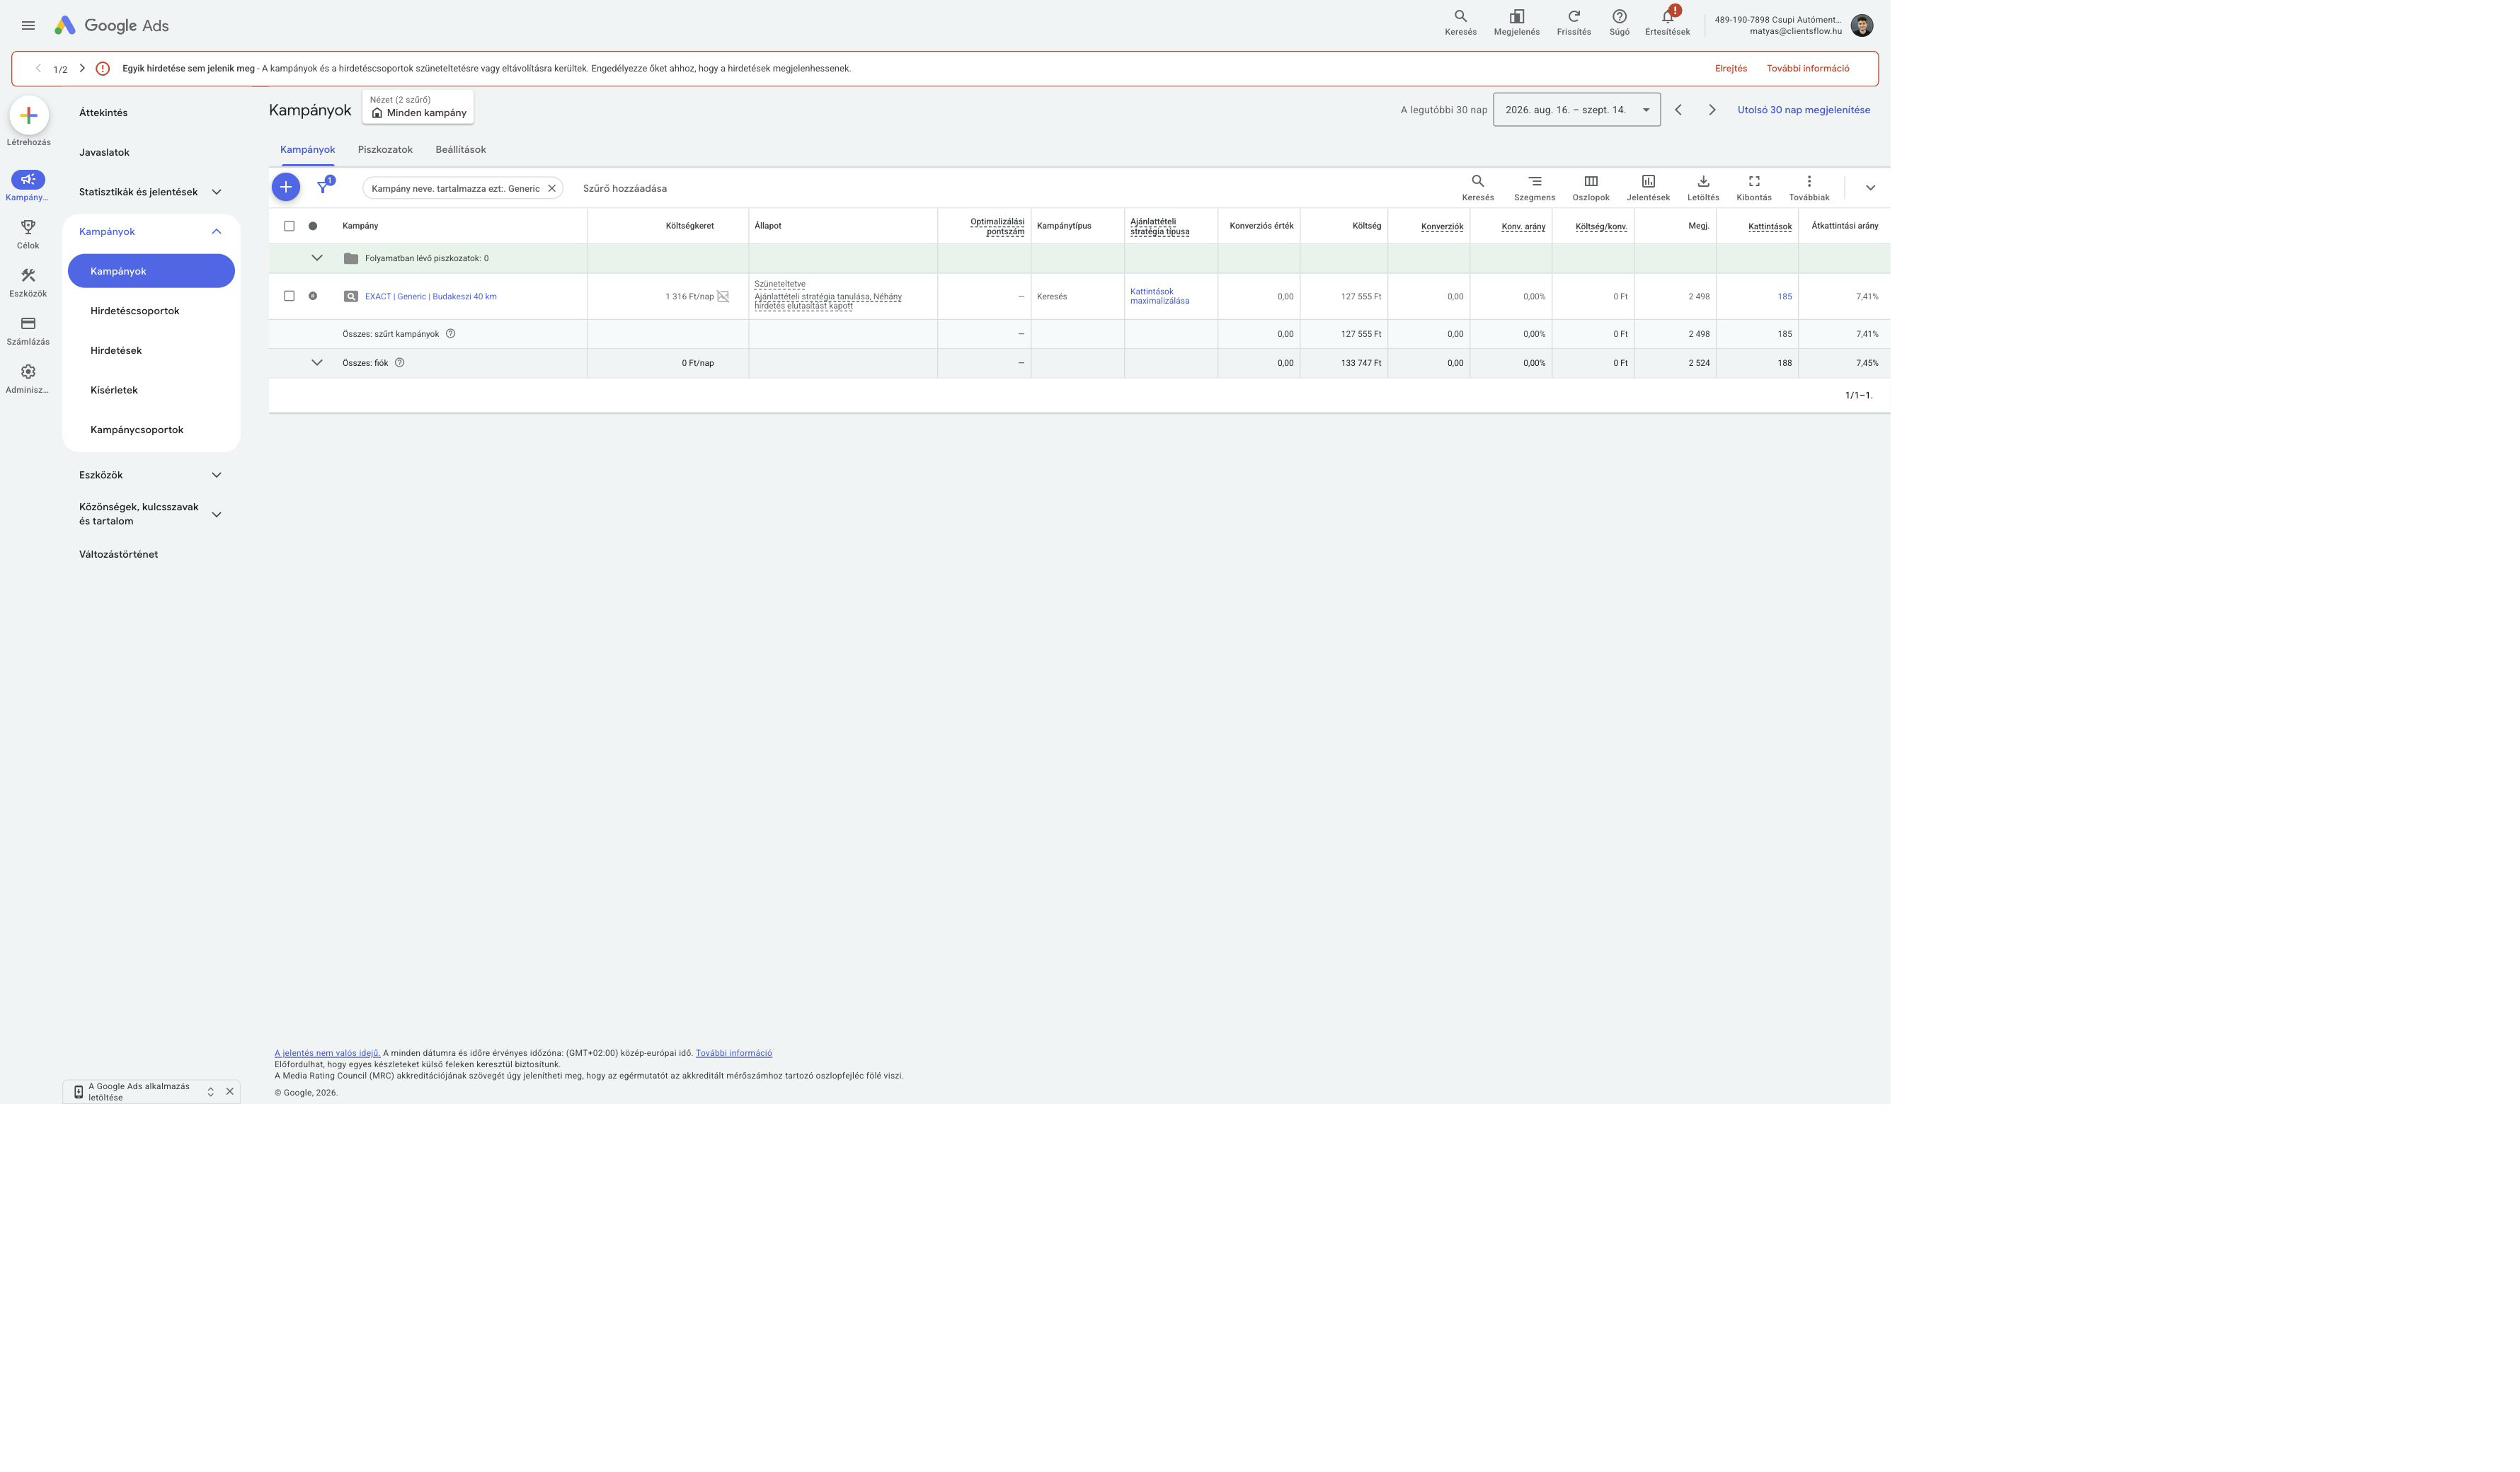Open the Szegmens segment tool

click(x=1534, y=187)
